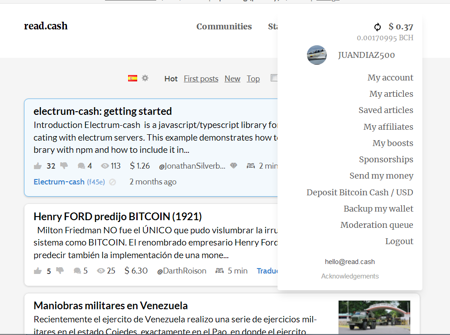
Task: Switch feed to New
Action: click(232, 79)
